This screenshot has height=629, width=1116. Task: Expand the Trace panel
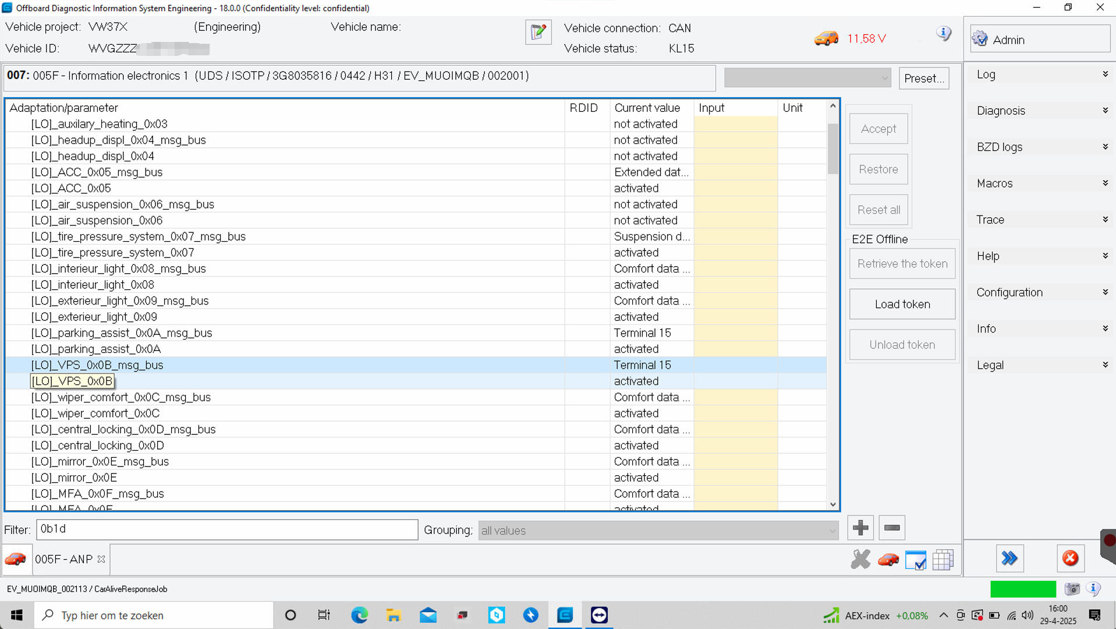1041,220
